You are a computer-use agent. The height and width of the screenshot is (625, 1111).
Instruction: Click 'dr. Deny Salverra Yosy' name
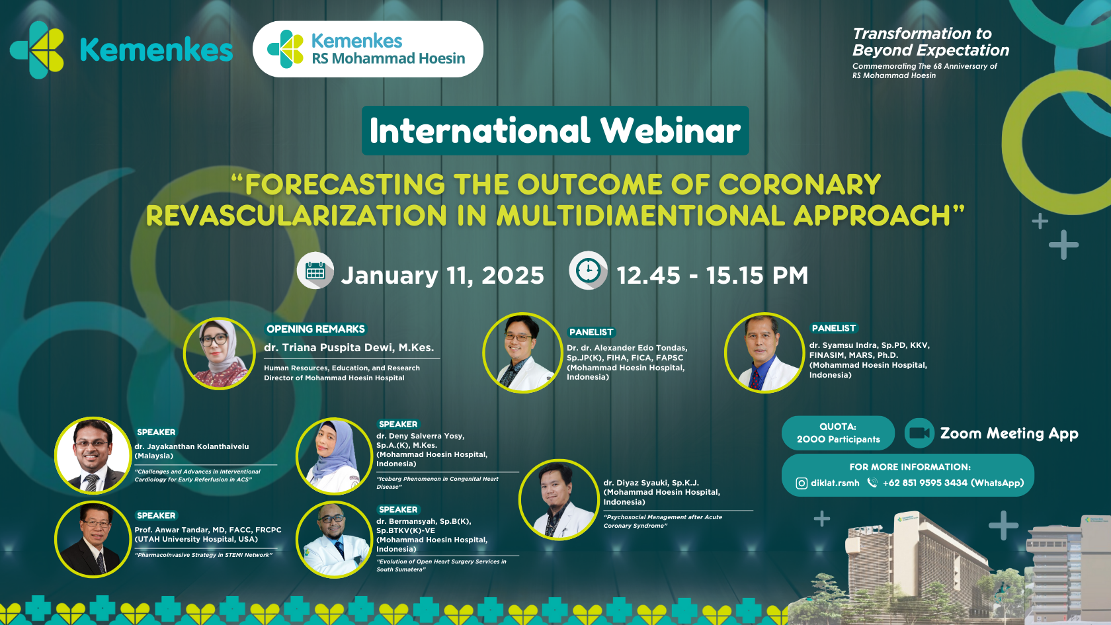420,436
